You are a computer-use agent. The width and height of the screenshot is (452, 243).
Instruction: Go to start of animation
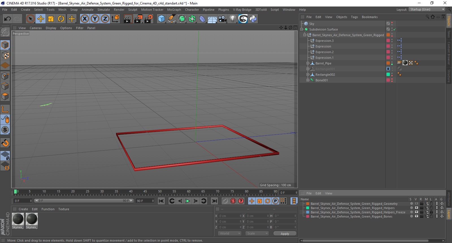point(161,201)
